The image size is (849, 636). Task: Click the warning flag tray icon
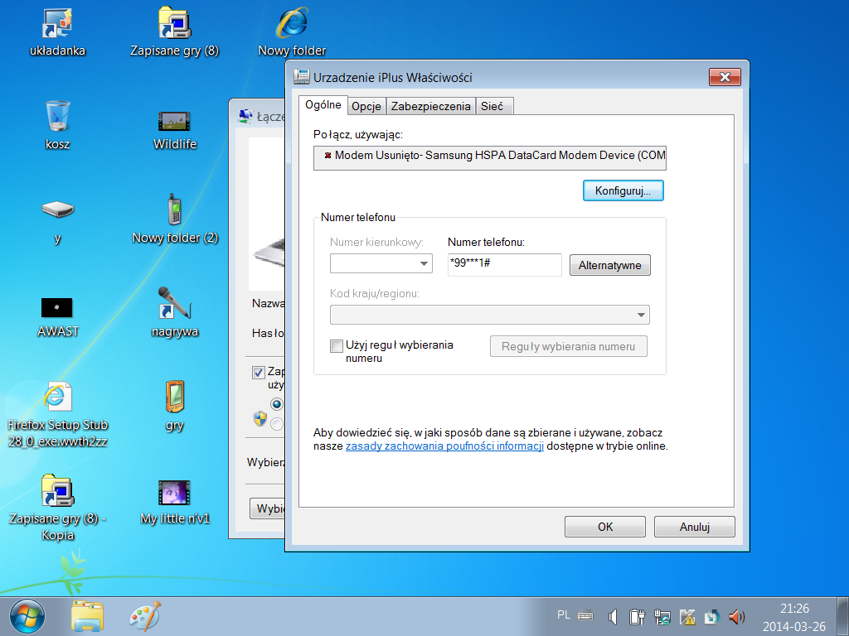pyautogui.click(x=687, y=616)
